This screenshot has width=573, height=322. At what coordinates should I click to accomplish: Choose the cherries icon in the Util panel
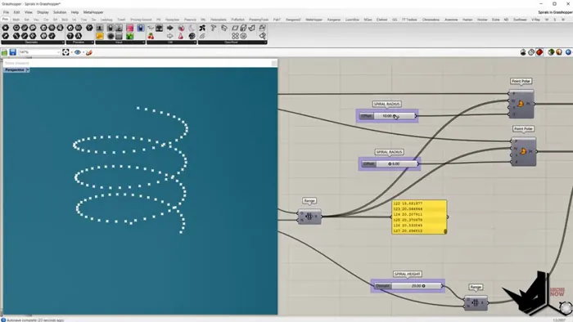coord(151,36)
